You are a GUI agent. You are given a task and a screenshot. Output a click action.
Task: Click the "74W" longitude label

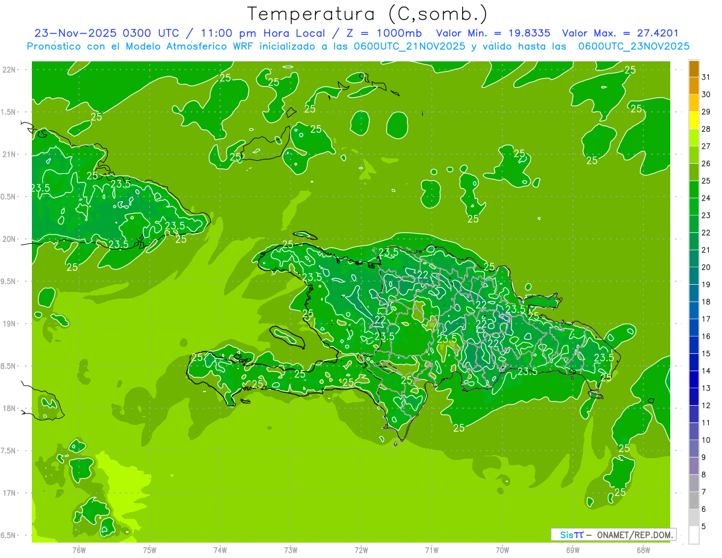coord(220,550)
